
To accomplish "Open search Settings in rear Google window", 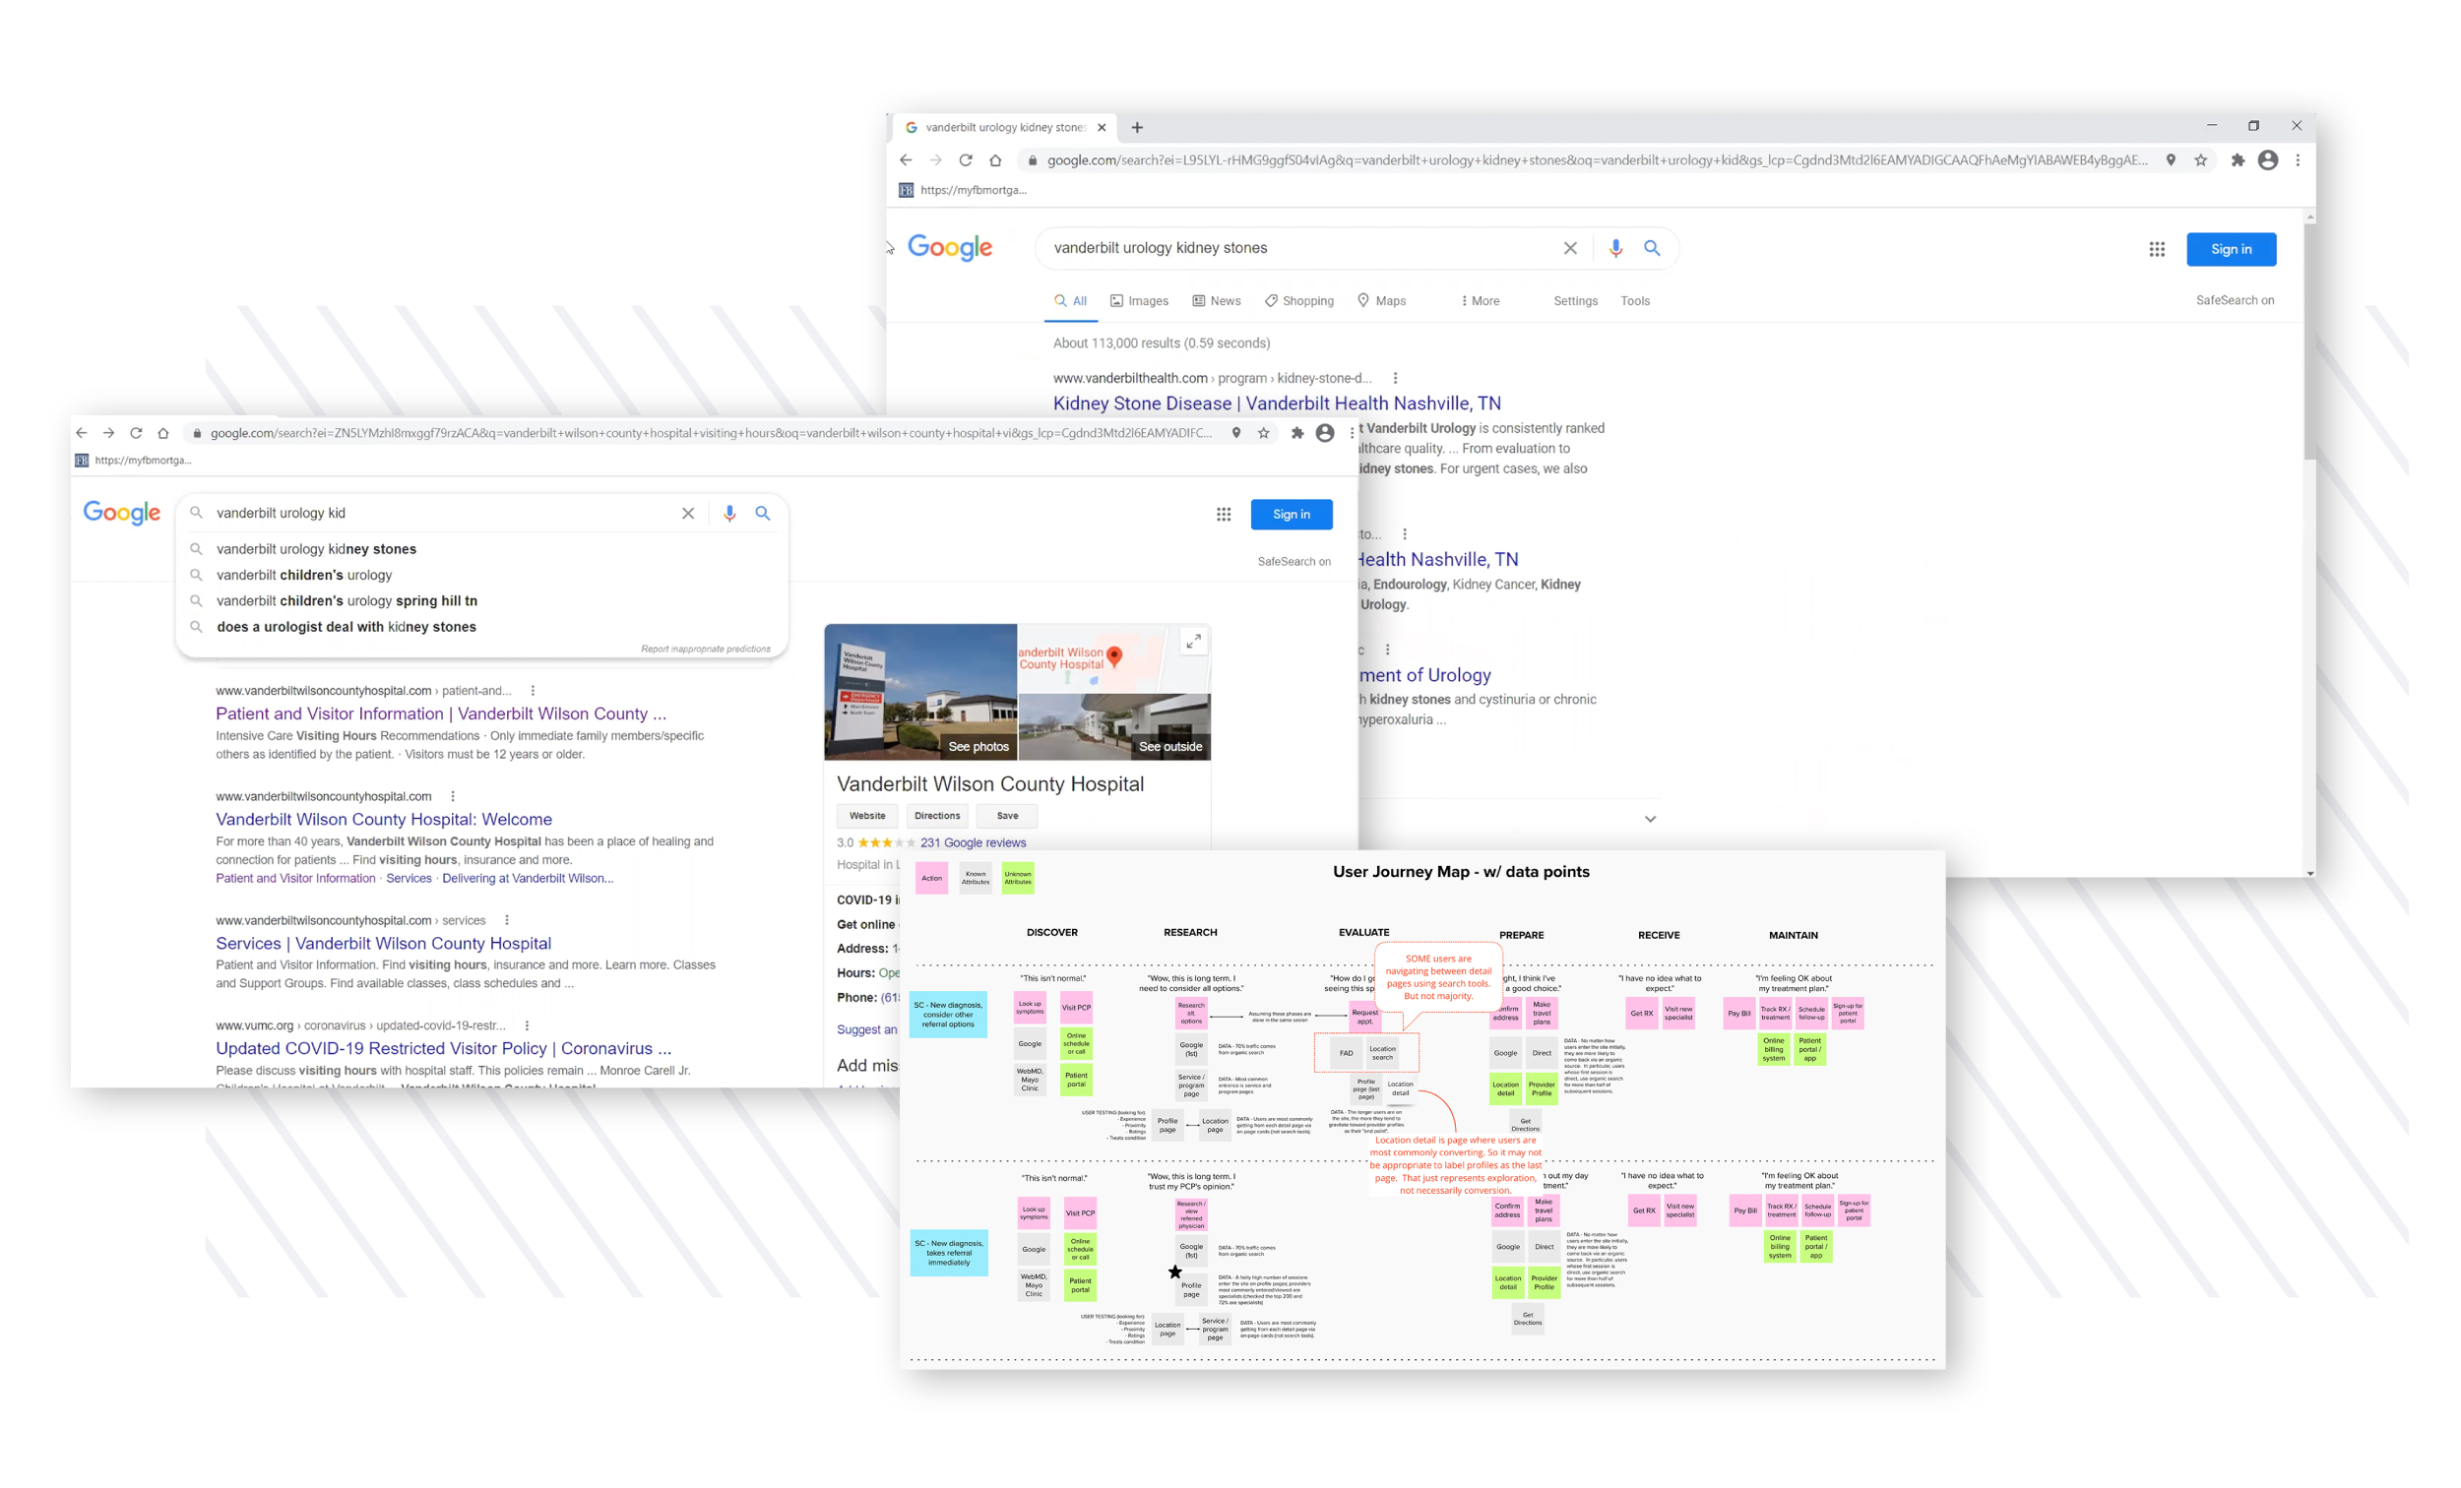I will (1575, 300).
